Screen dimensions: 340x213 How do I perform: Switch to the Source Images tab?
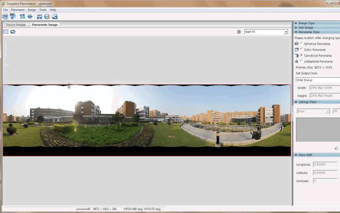(x=16, y=24)
